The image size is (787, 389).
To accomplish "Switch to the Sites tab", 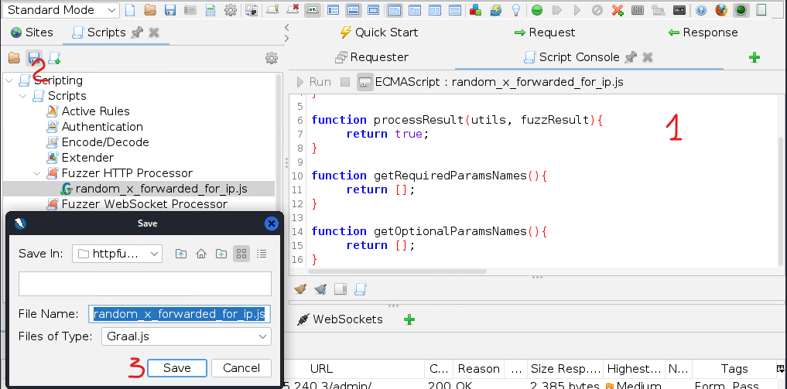I will tap(32, 32).
